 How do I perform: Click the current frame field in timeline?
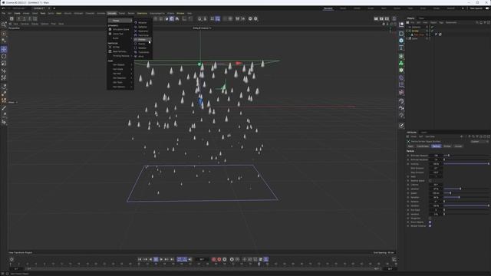tap(202, 259)
